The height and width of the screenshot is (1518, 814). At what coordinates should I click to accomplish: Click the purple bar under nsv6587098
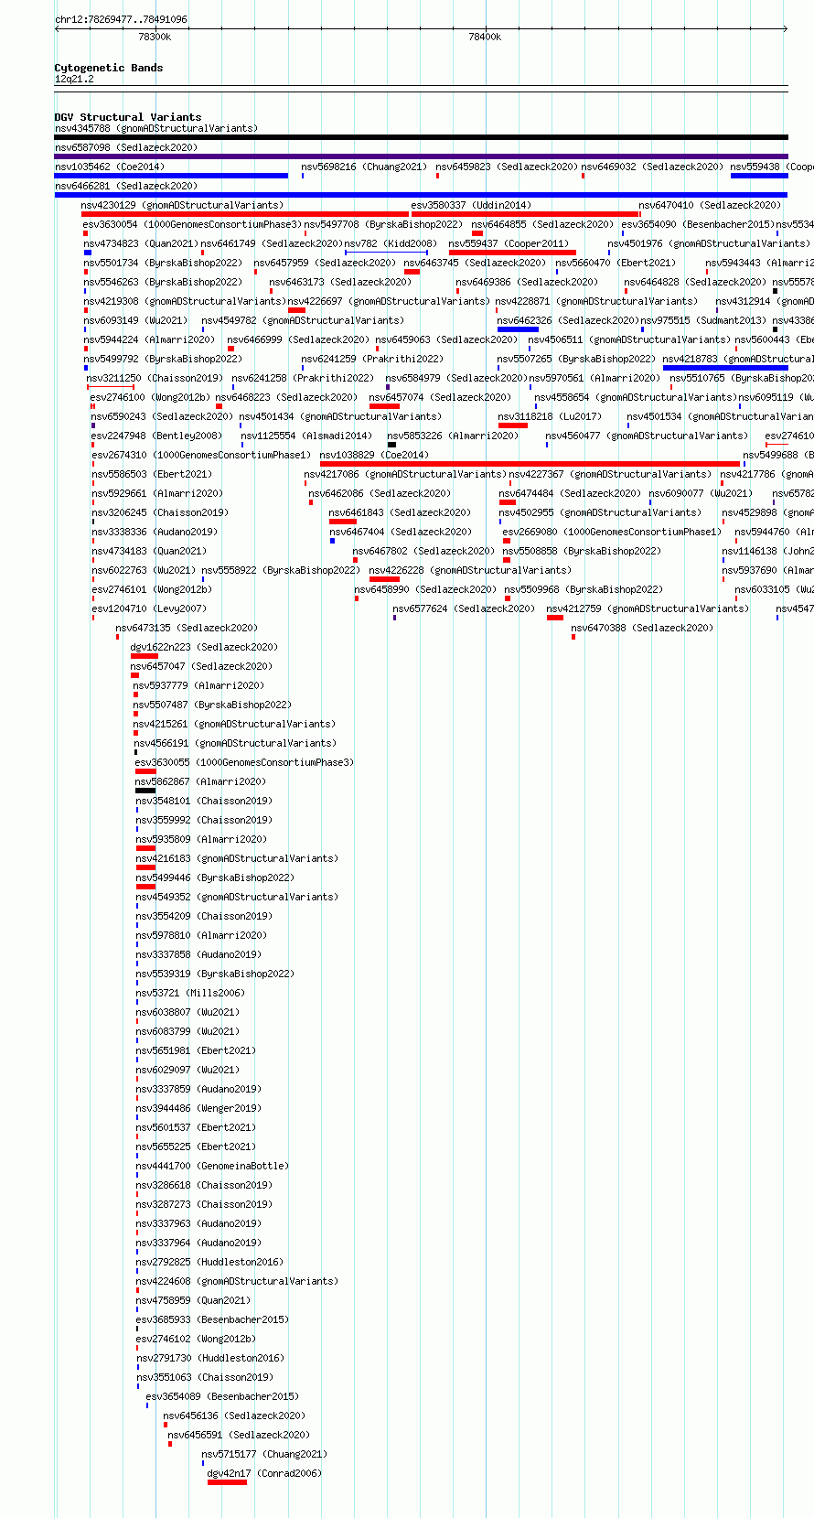pyautogui.click(x=421, y=156)
